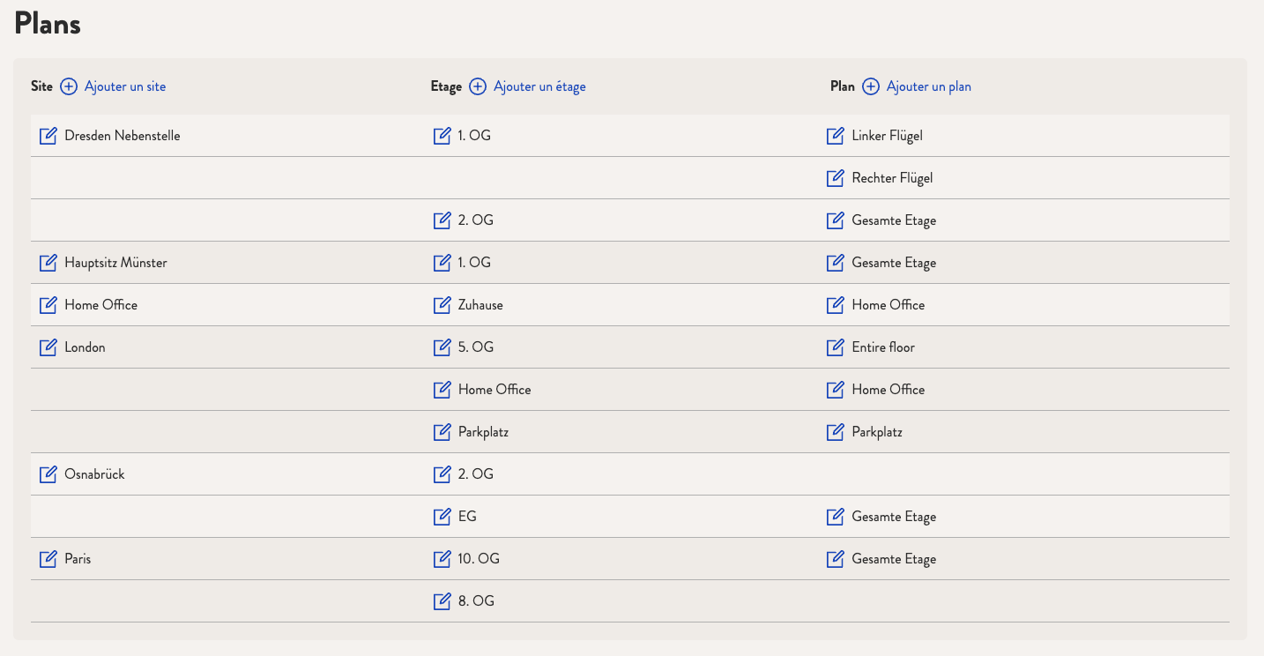
Task: Open the 'Ajouter un étage' link
Action: (x=539, y=86)
